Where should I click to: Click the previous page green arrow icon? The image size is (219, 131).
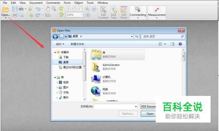click(30, 9)
